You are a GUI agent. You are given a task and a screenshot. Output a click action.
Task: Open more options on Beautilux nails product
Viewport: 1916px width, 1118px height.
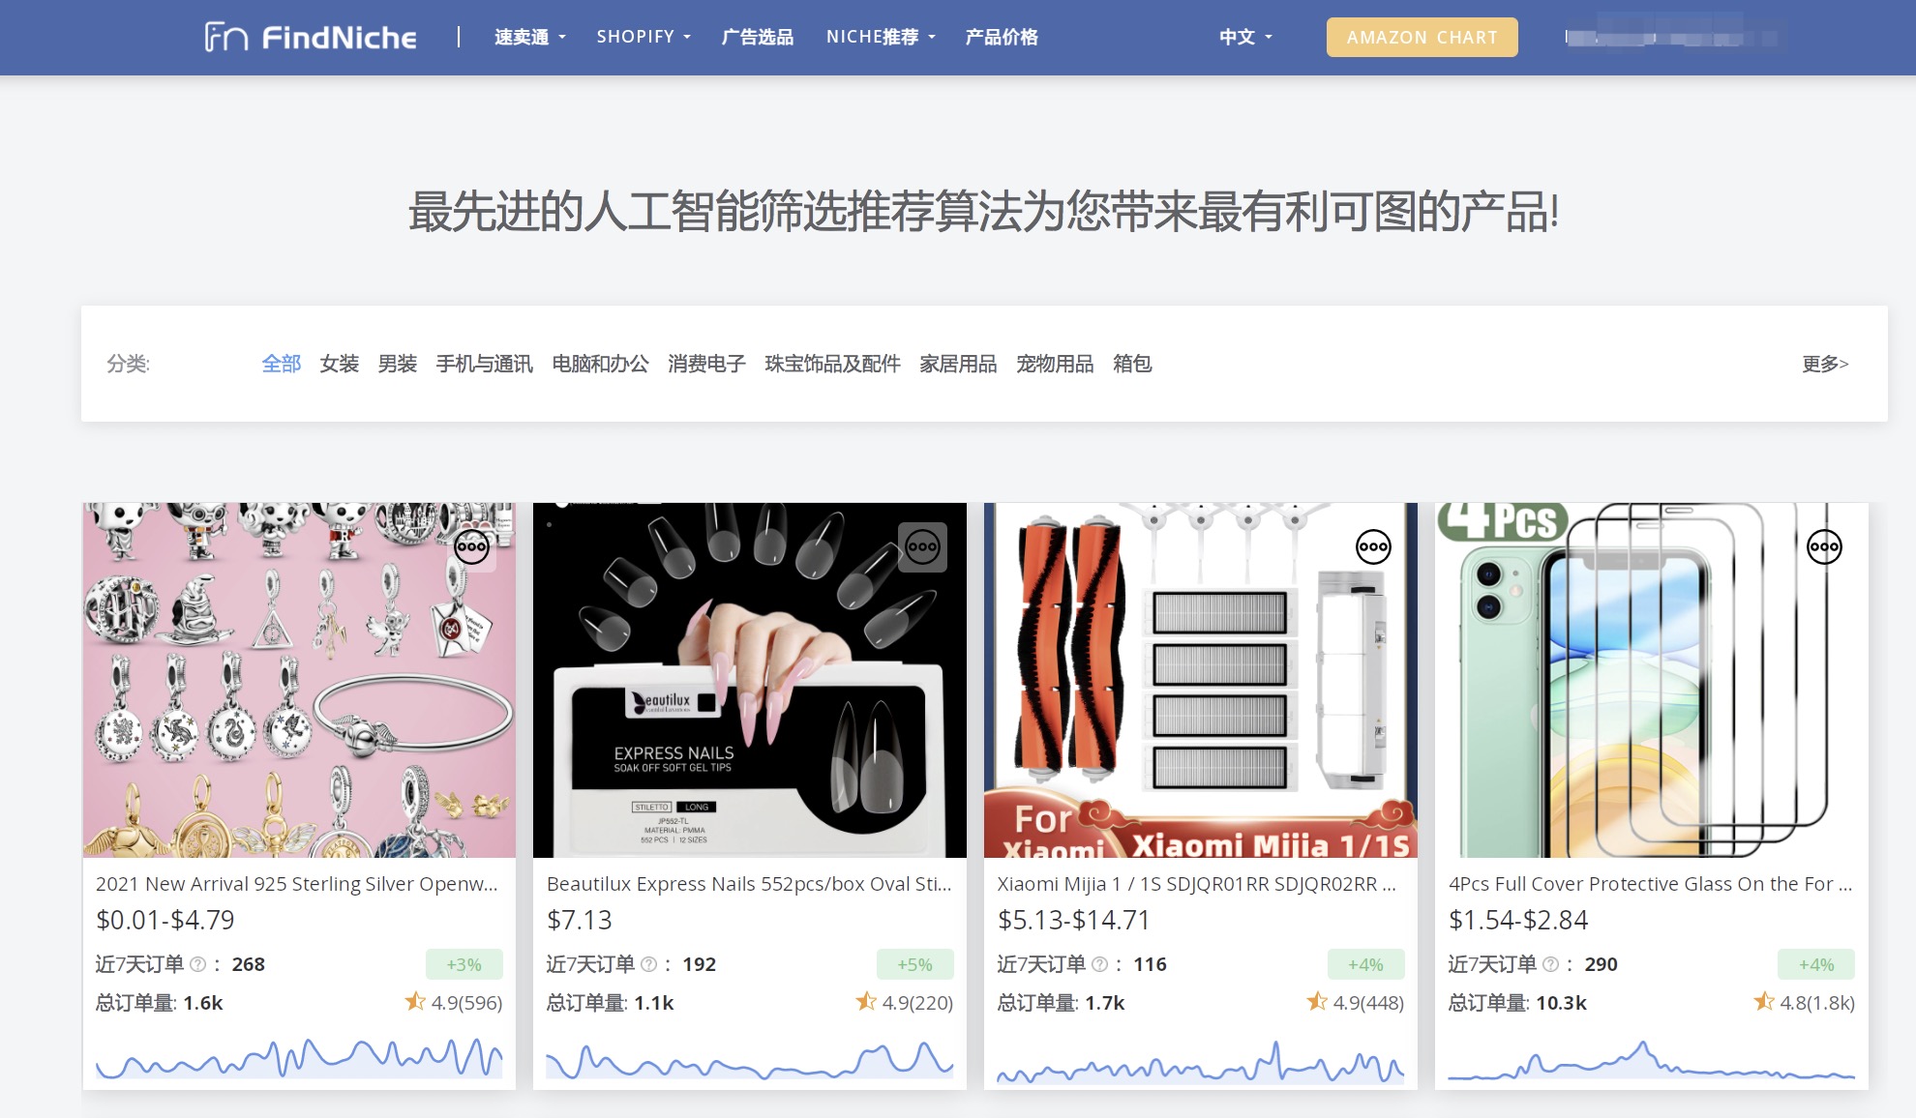click(x=922, y=547)
